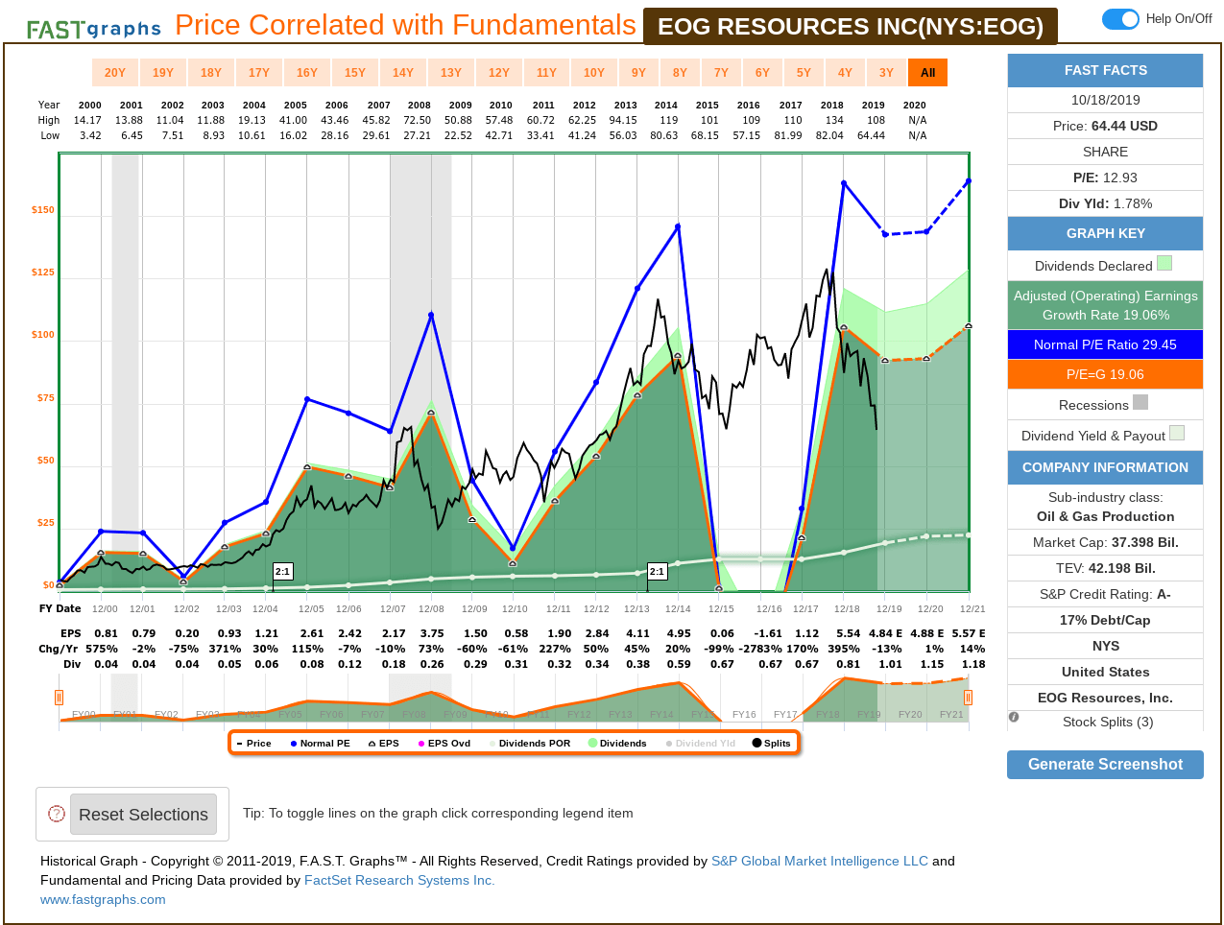
Task: Click the right range slider handle
Action: (x=968, y=698)
